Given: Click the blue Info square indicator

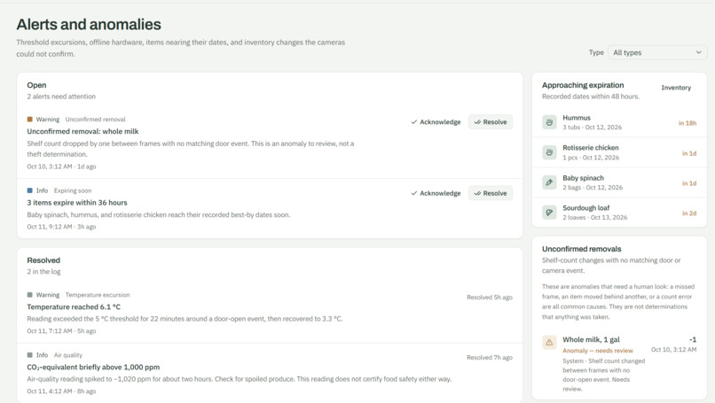Looking at the screenshot, I should (29, 190).
